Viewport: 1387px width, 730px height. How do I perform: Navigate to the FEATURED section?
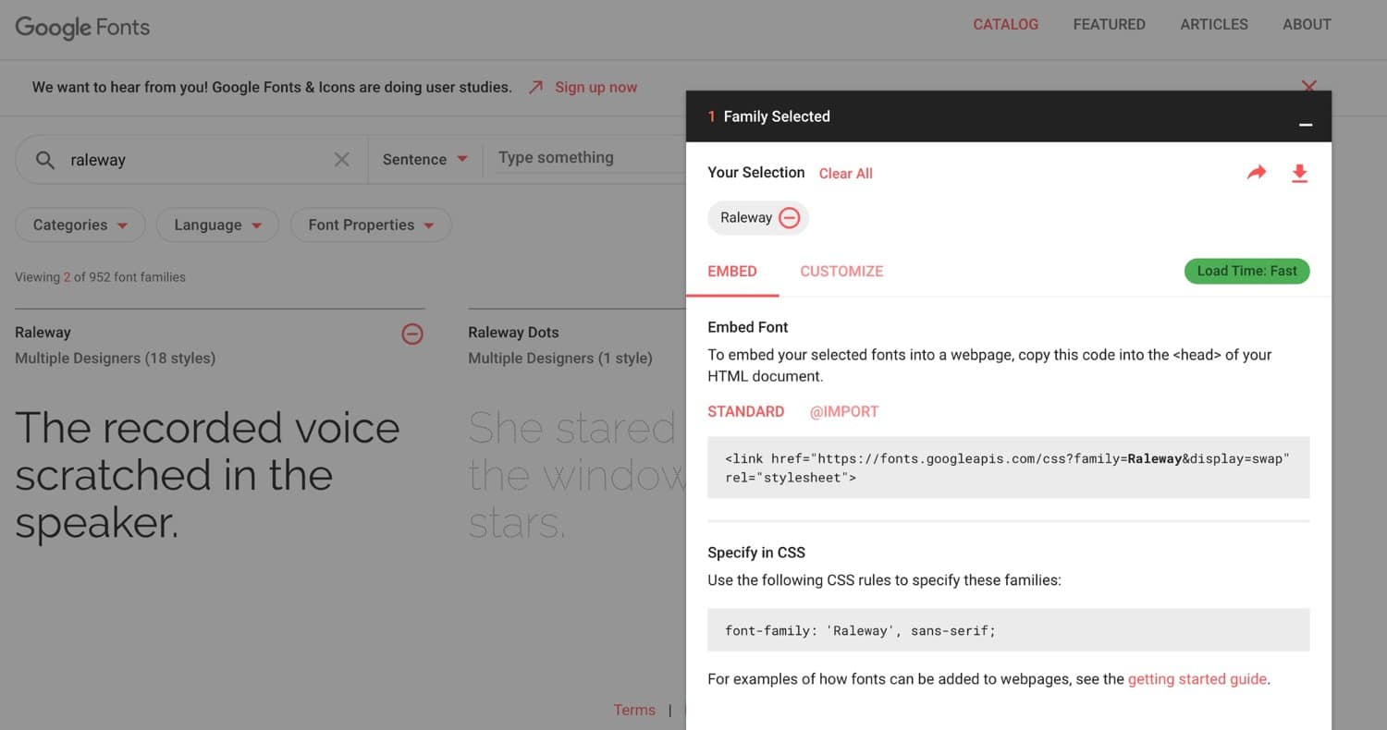[1109, 25]
